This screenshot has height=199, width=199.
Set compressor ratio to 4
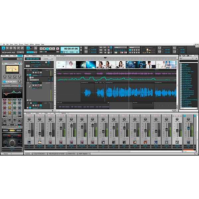coord(4,82)
